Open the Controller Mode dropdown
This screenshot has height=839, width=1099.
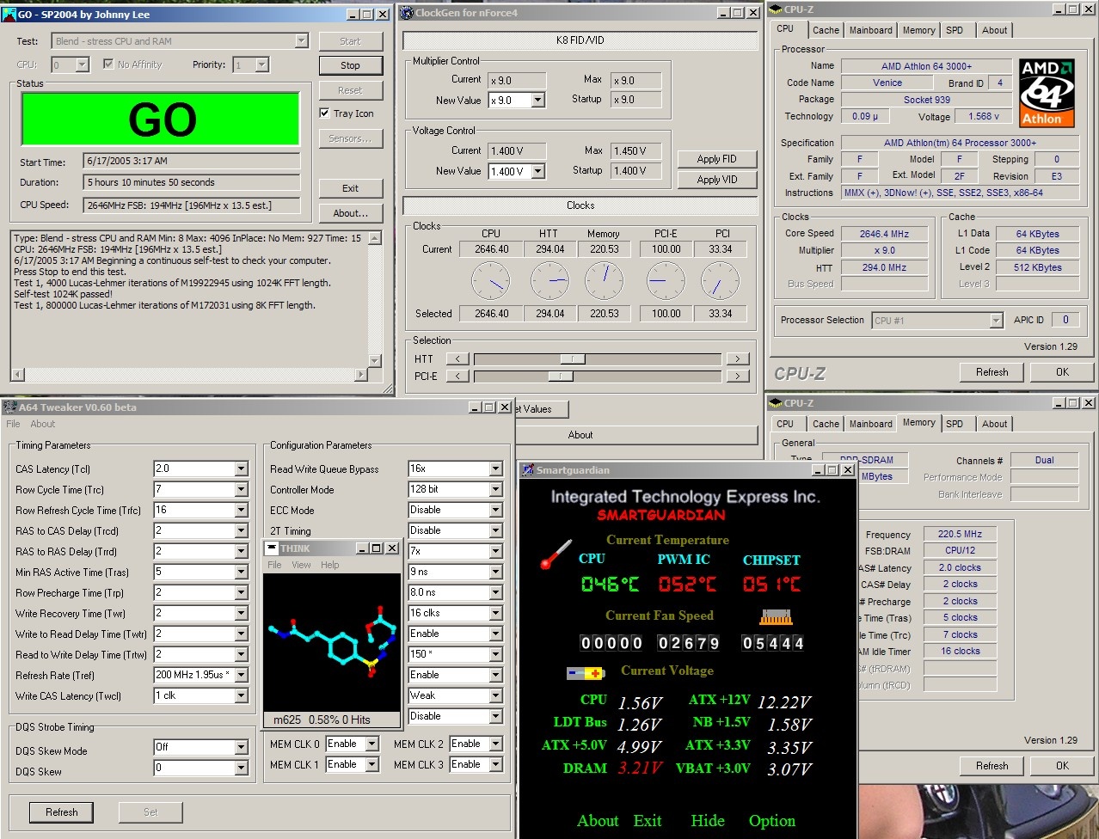coord(496,489)
